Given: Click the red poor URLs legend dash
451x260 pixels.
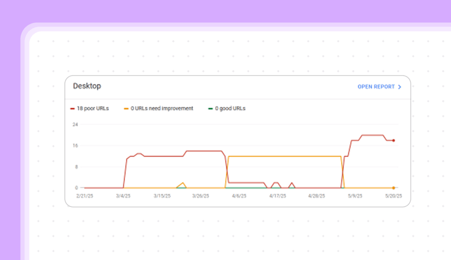Looking at the screenshot, I should coord(72,109).
